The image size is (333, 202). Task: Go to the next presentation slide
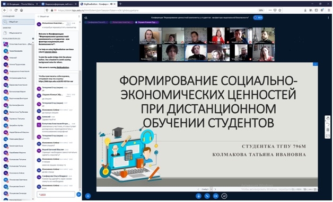click(215, 189)
